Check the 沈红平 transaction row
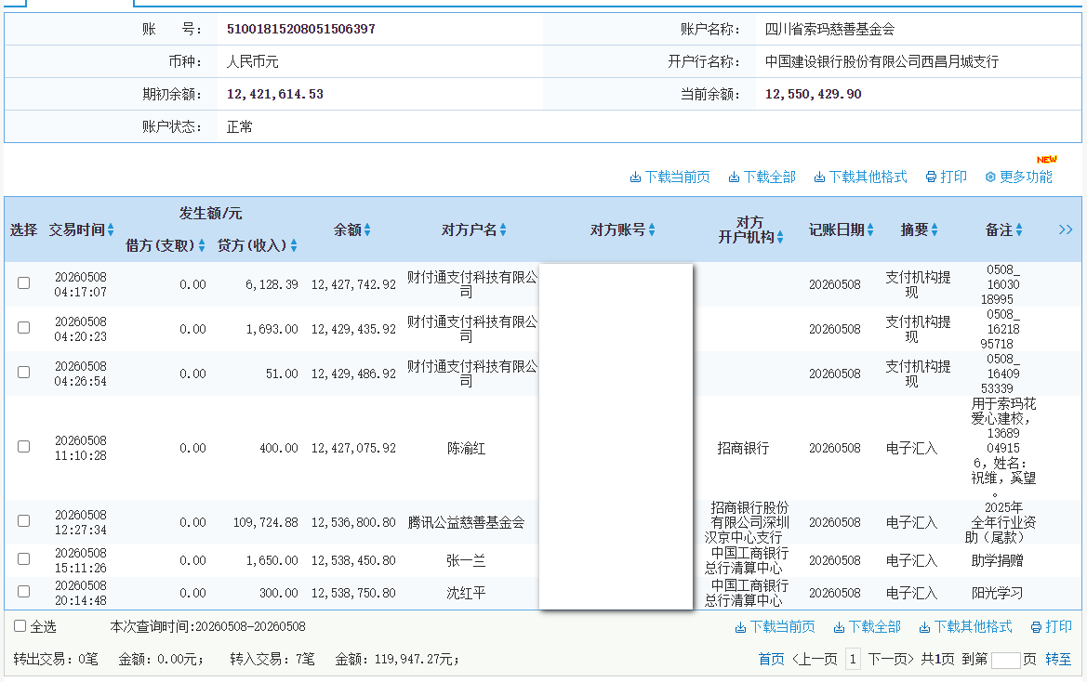The width and height of the screenshot is (1087, 682). click(x=23, y=591)
